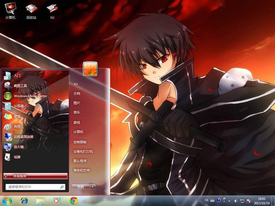This screenshot has height=206, width=275.
Task: Expand 所有程序 (All Programs) list
Action: click(x=35, y=176)
